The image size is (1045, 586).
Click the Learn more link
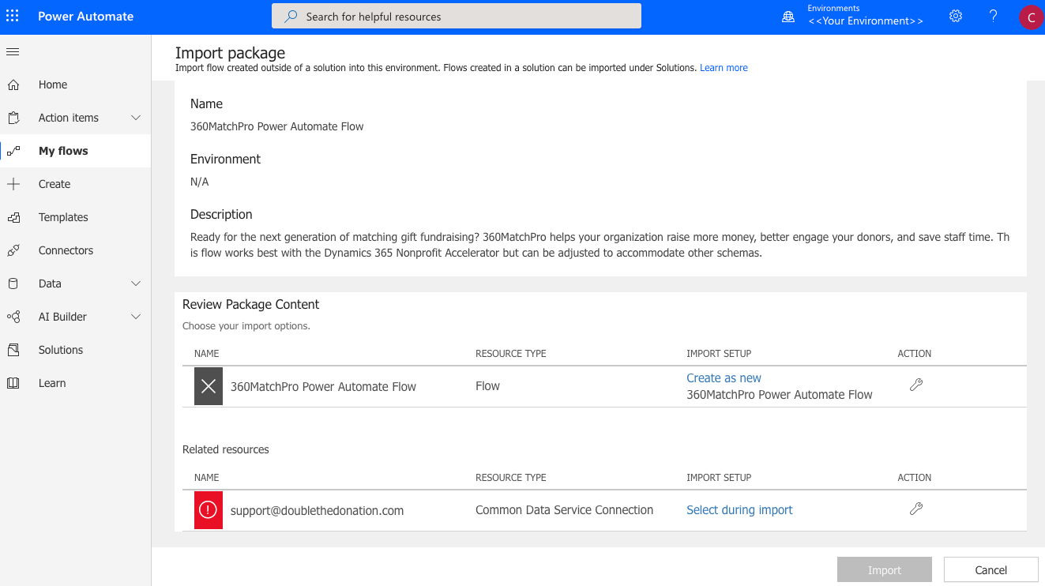pos(724,68)
